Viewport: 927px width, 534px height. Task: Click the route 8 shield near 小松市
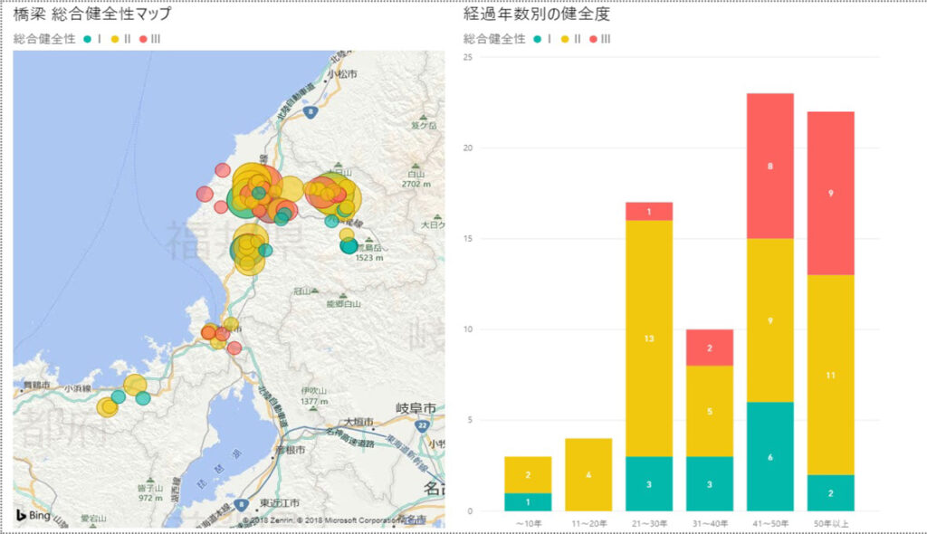click(311, 112)
